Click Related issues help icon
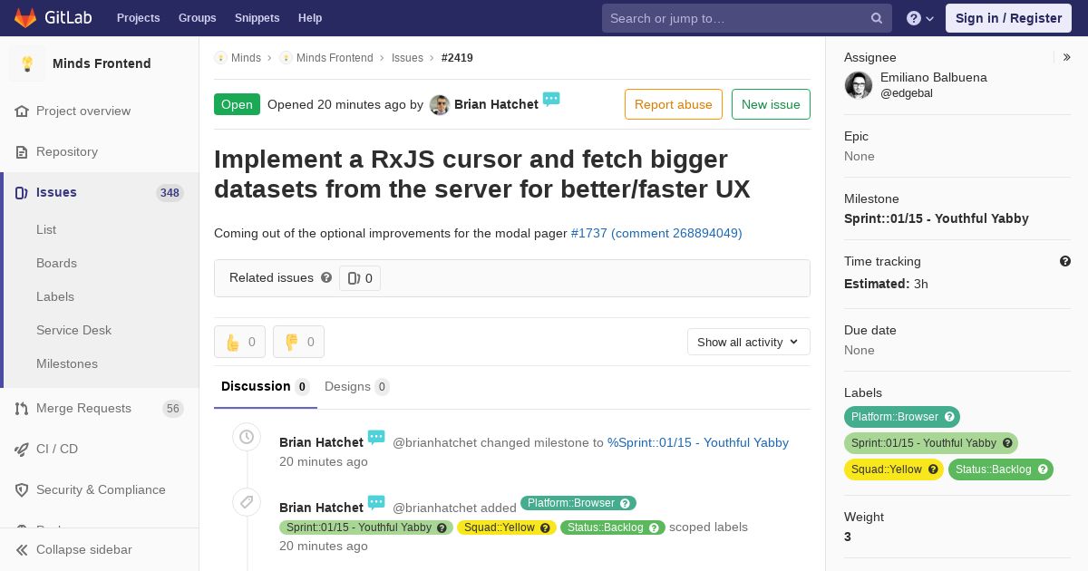This screenshot has height=571, width=1088. 326,277
